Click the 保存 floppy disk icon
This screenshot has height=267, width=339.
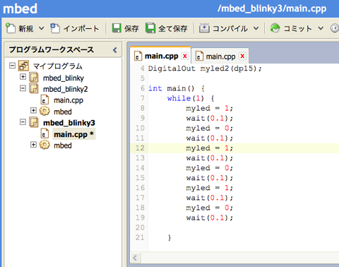tap(117, 28)
